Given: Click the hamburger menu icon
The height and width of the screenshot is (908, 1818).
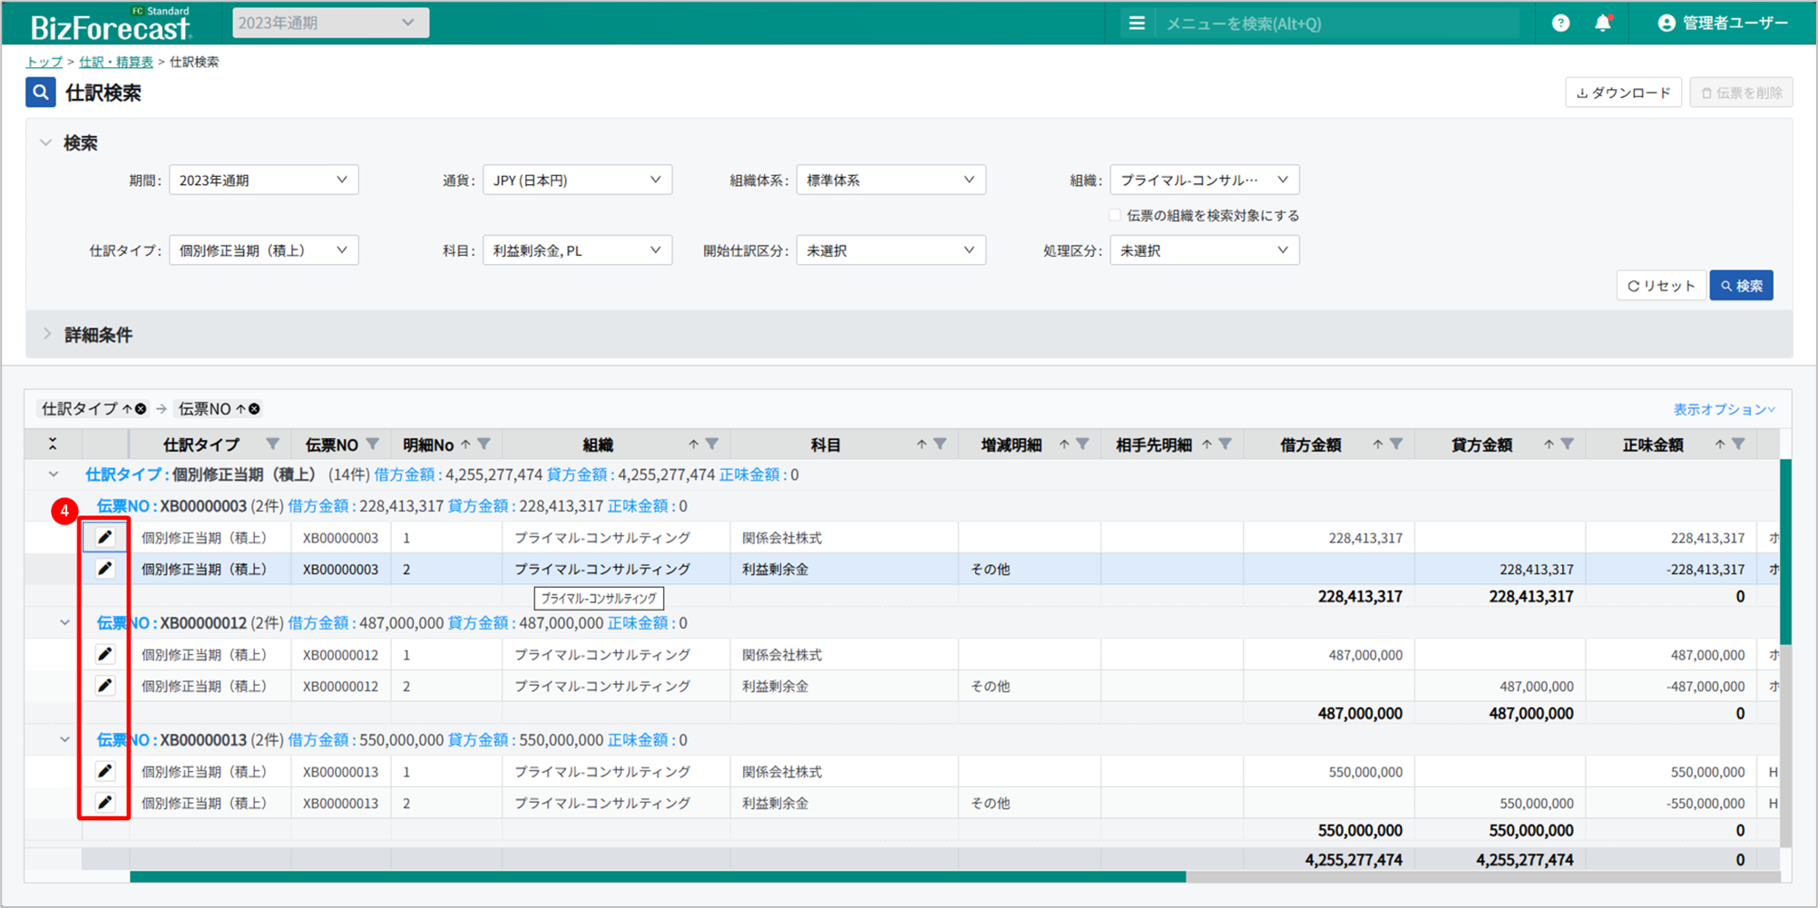Looking at the screenshot, I should (1137, 24).
